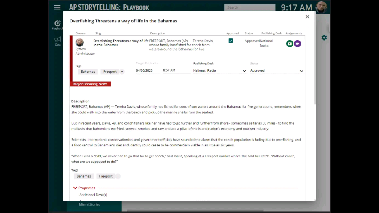
Task: Select Miami Stories in the background list
Action: (89, 204)
